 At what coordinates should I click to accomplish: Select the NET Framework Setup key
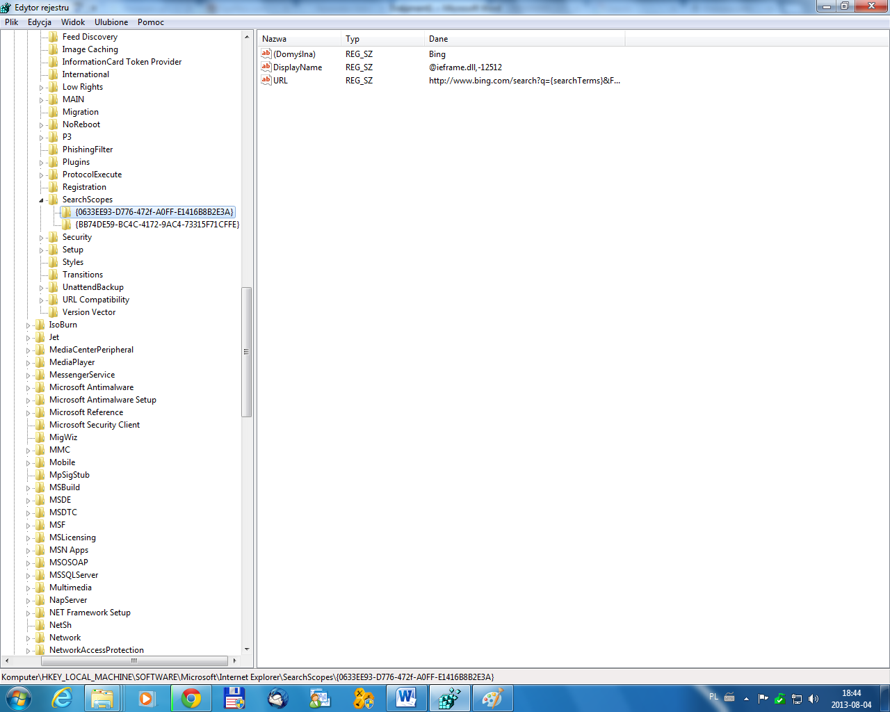pos(90,613)
